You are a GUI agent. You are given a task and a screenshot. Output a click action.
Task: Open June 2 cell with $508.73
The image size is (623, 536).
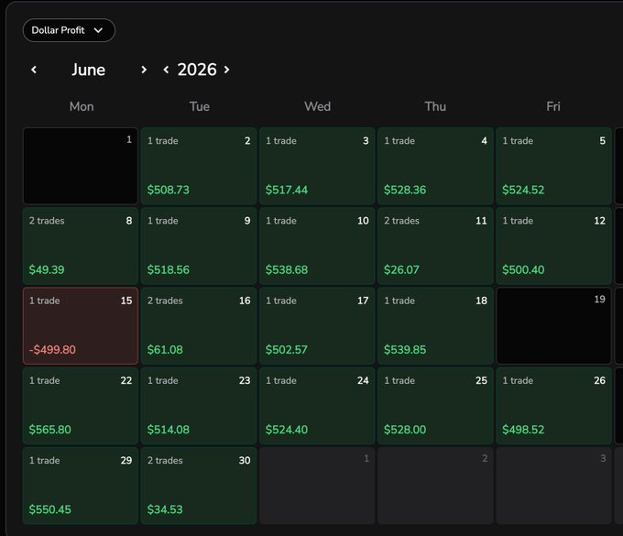click(199, 166)
